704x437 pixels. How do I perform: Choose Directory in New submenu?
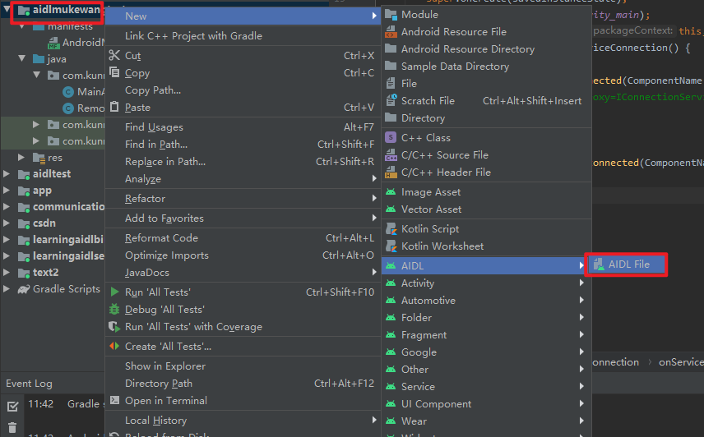486,118
